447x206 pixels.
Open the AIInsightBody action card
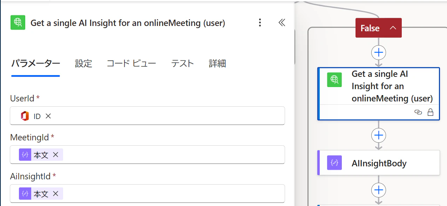pos(379,163)
